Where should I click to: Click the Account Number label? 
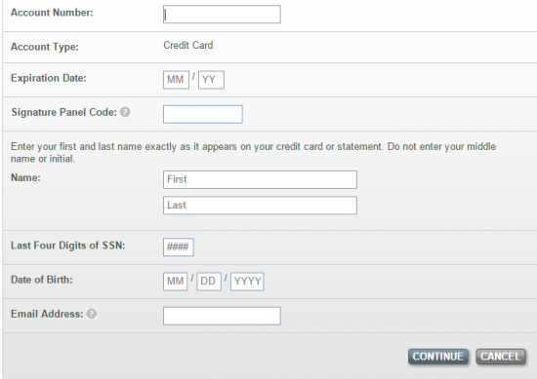point(52,13)
